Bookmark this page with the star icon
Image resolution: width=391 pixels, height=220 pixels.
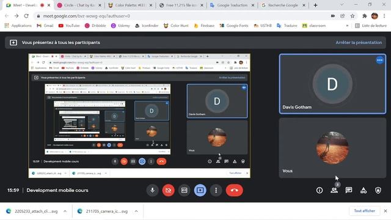coord(353,16)
